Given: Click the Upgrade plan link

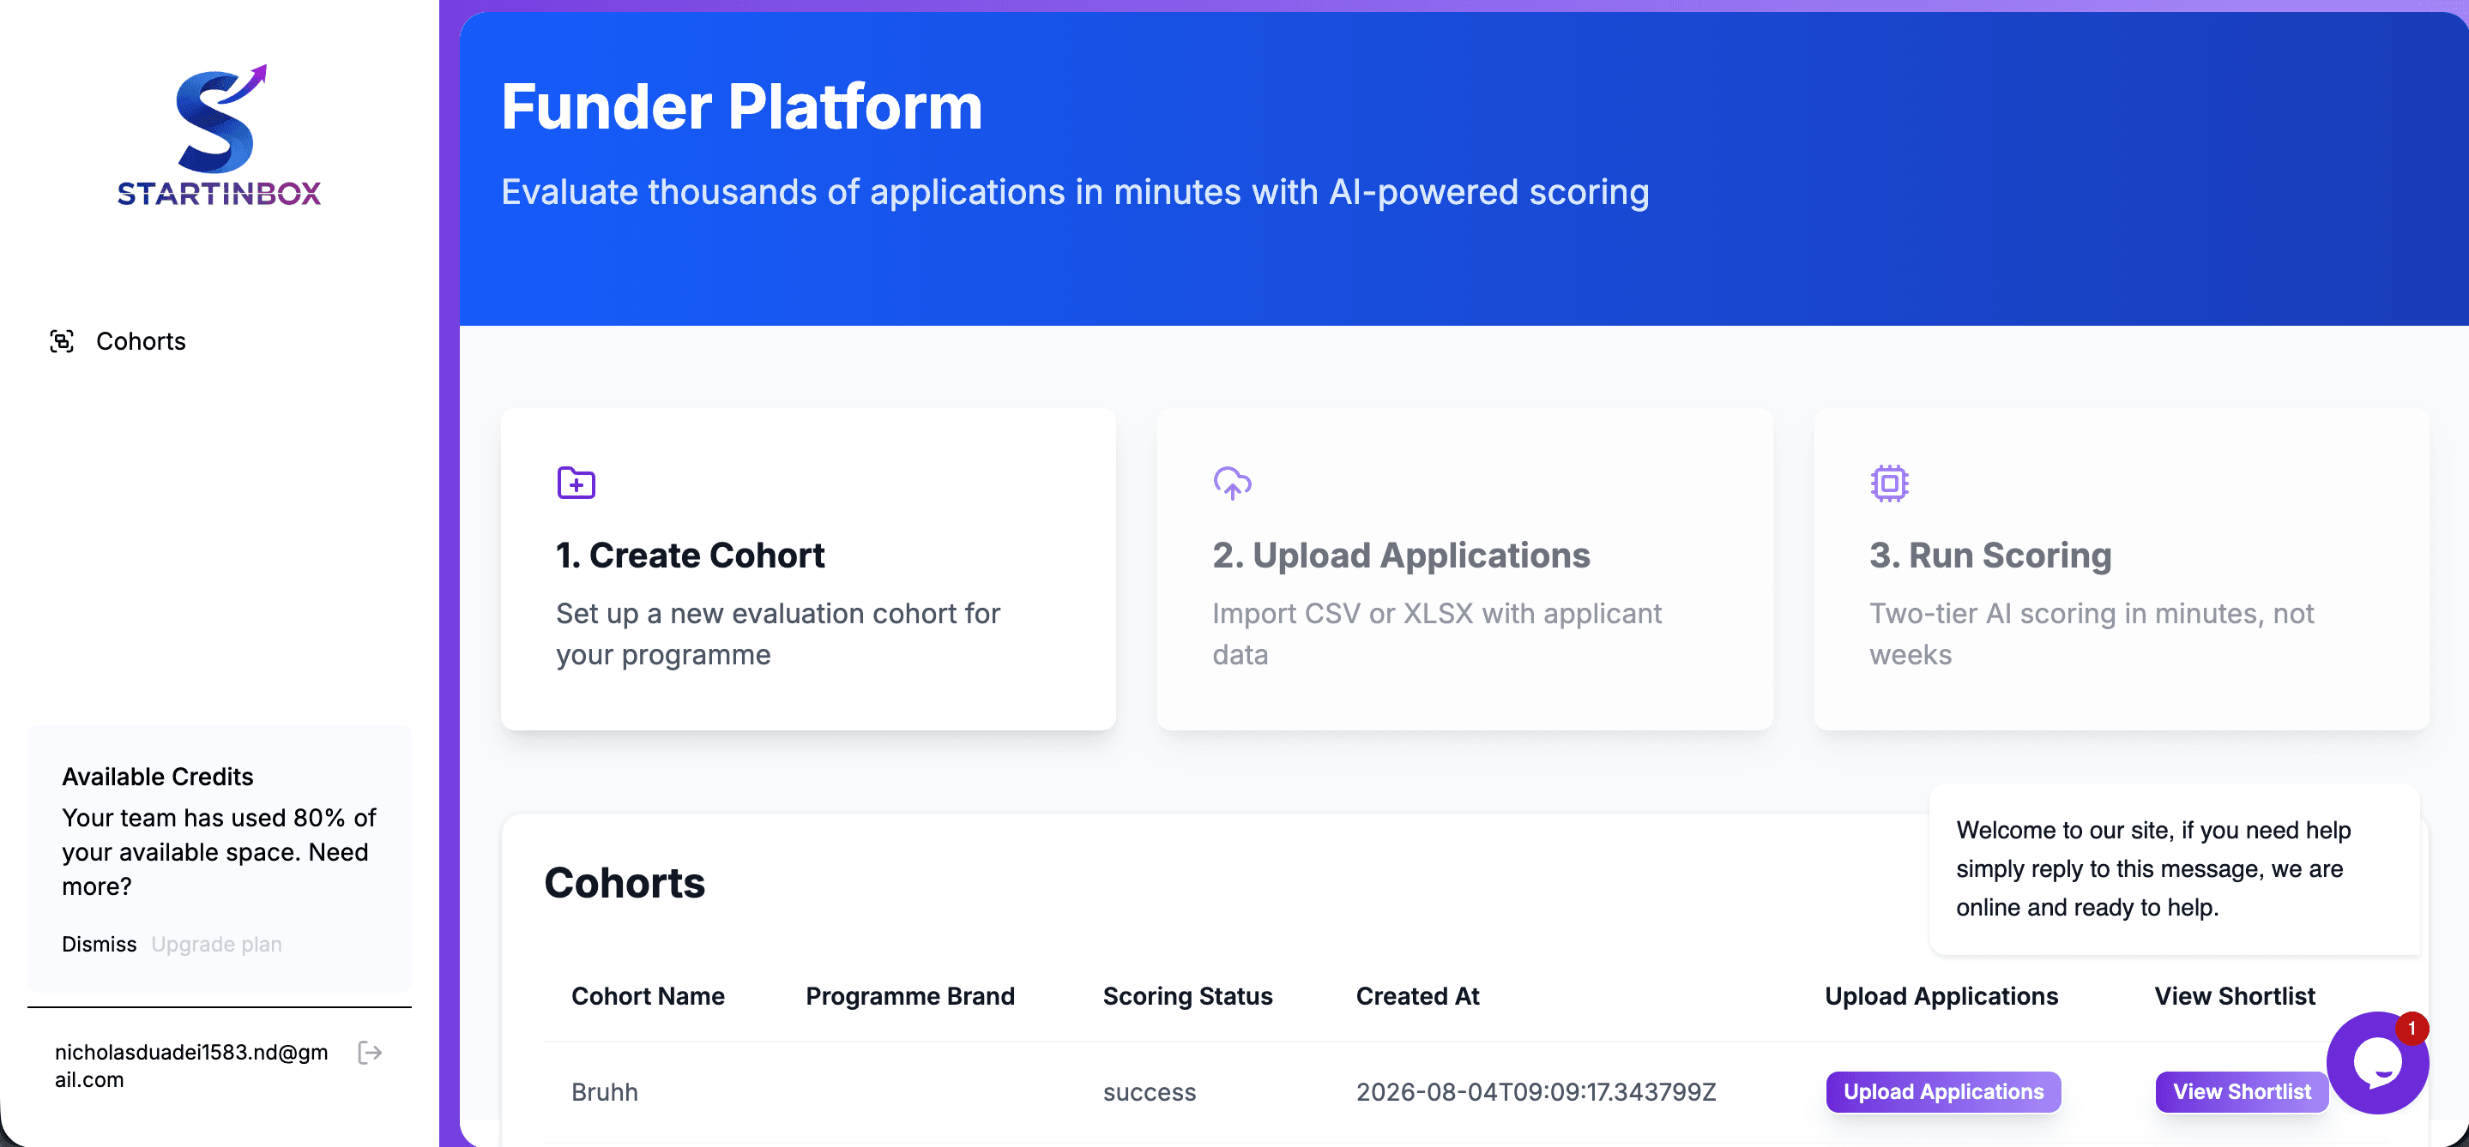Looking at the screenshot, I should 216,944.
